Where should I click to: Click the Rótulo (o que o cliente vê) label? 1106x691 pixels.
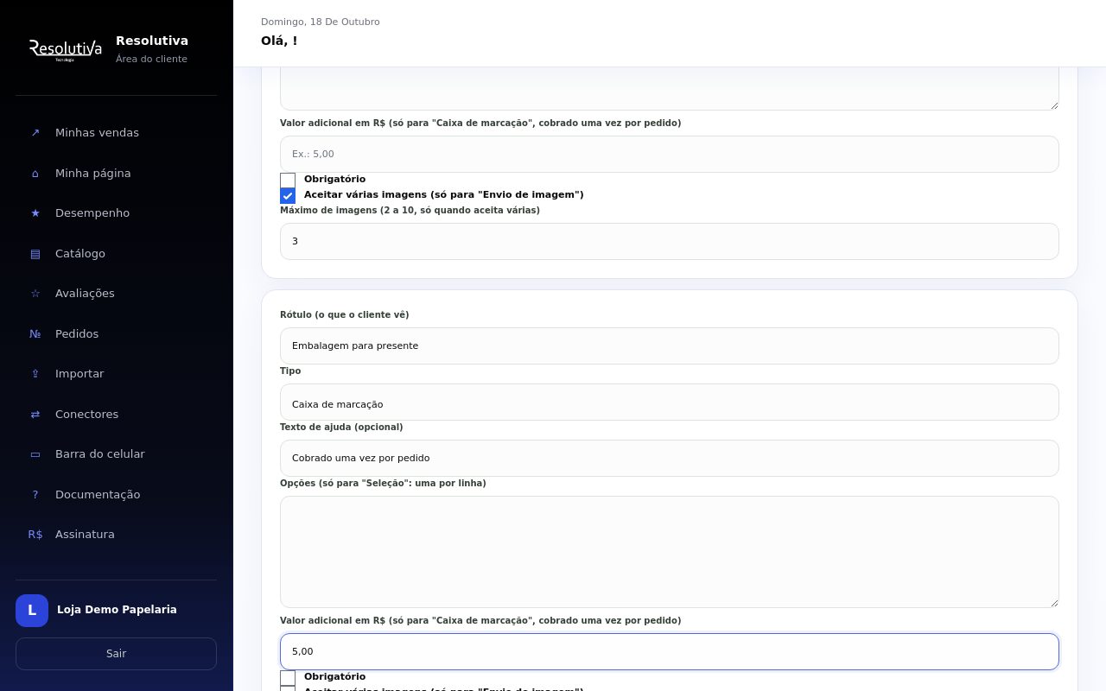pyautogui.click(x=345, y=314)
